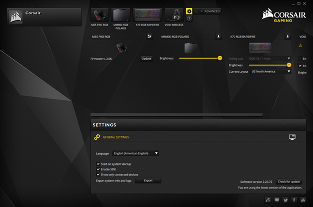
Task: Minimize the application window
Action: pyautogui.click(x=293, y=4)
